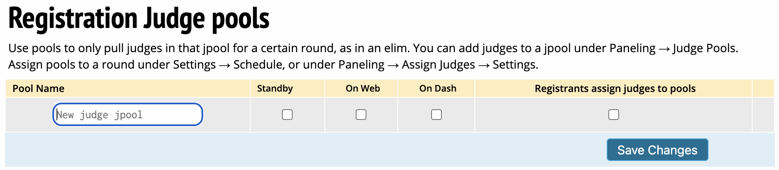Check Registrants assign judges to pools box
The image size is (779, 170).
coord(614,115)
